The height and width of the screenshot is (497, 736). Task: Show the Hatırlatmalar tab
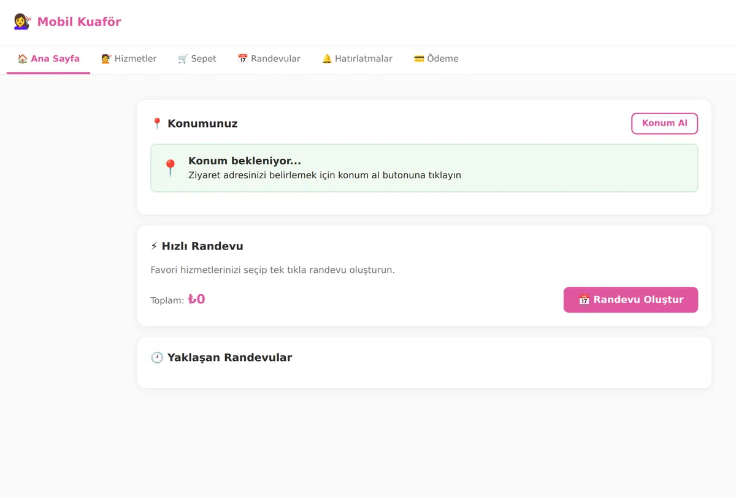[357, 59]
